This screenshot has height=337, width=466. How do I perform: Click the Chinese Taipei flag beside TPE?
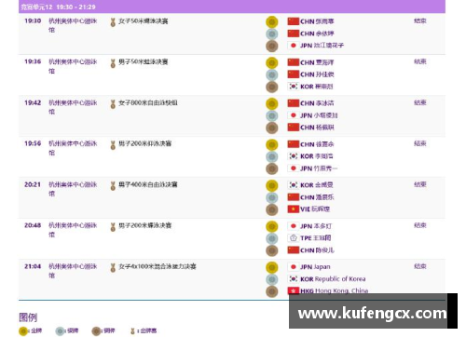click(293, 238)
